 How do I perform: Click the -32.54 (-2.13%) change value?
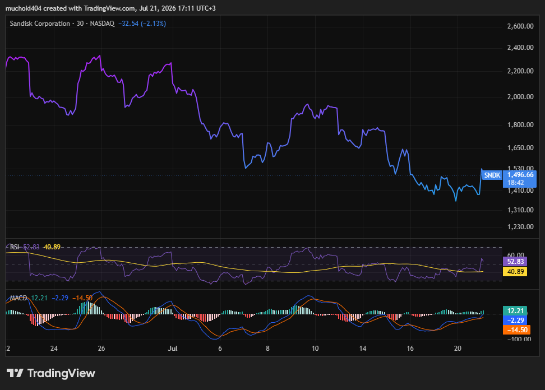tap(142, 24)
